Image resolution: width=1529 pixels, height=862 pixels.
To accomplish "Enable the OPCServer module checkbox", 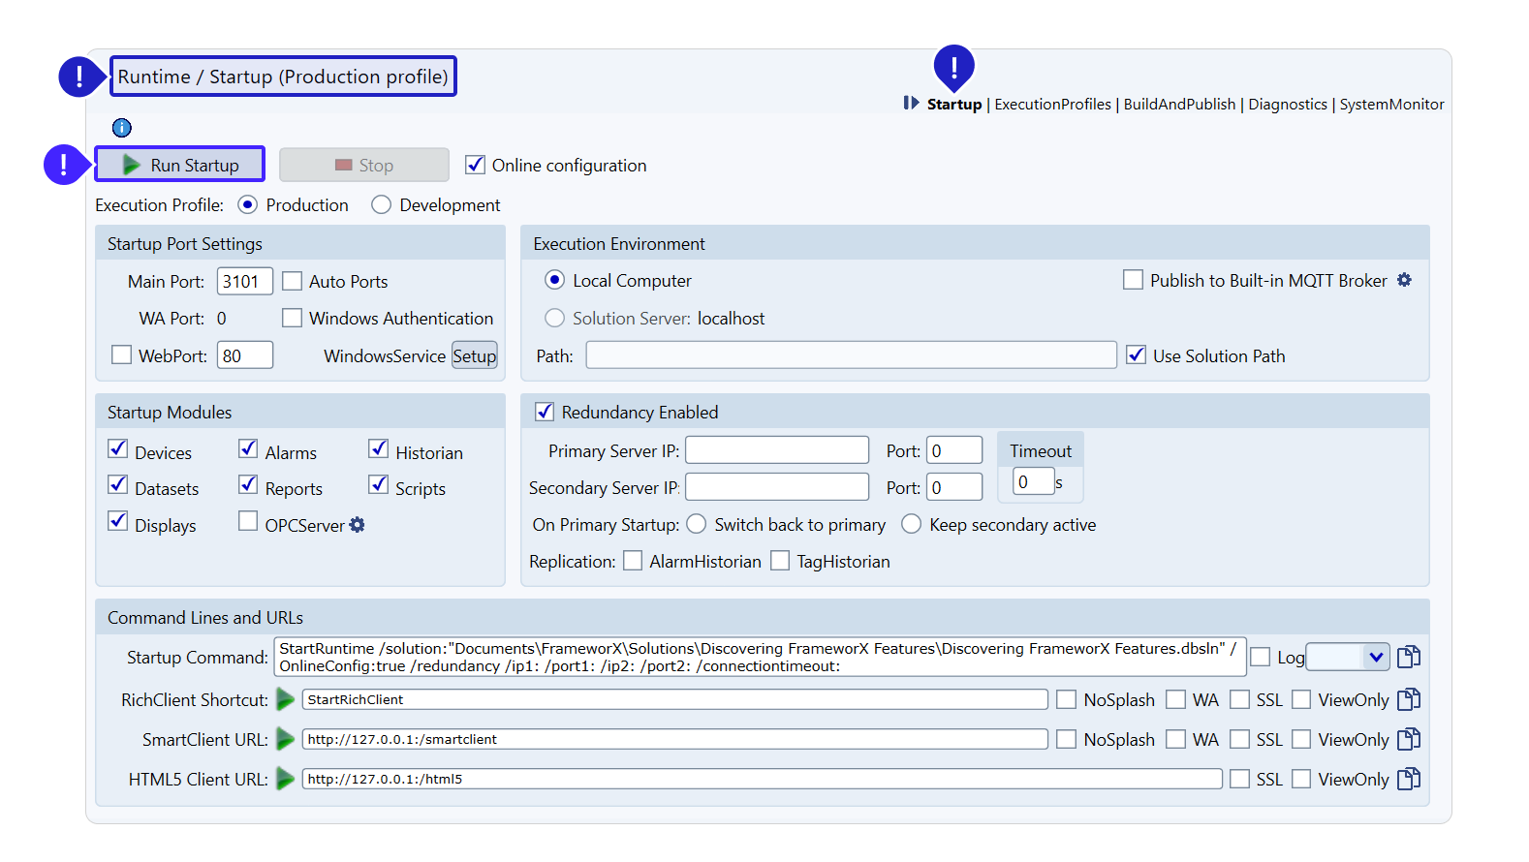I will [248, 521].
